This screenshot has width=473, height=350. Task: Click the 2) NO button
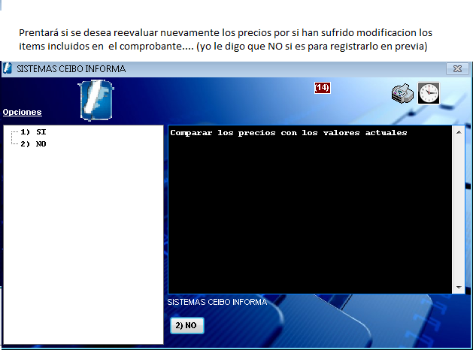pos(187,325)
